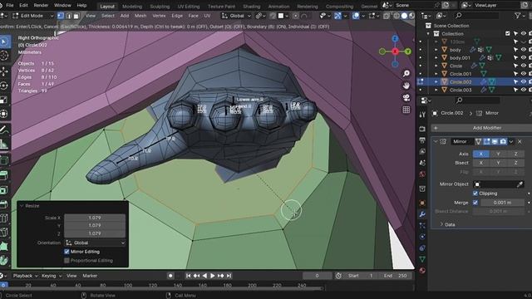Open the Vertex menu

pyautogui.click(x=159, y=16)
